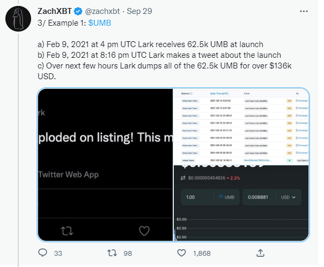Open the transaction table screenshot image
Image resolution: width=324 pixels, height=267 pixels.
tap(241, 126)
